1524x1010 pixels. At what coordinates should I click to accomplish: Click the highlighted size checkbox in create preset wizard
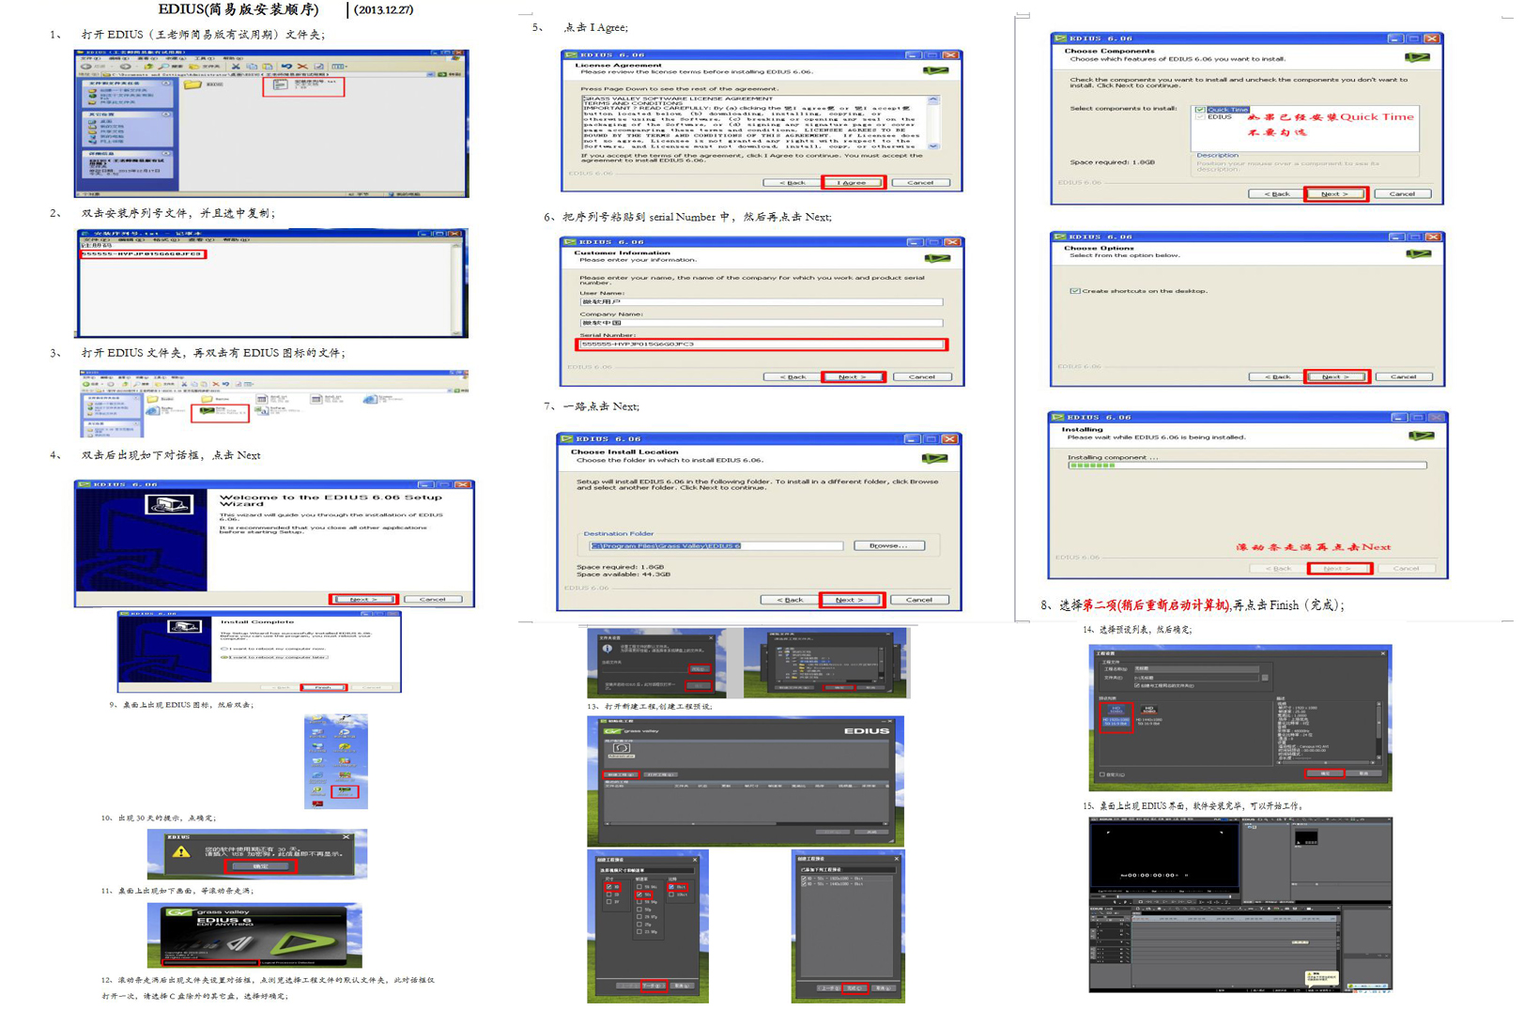coord(609,886)
